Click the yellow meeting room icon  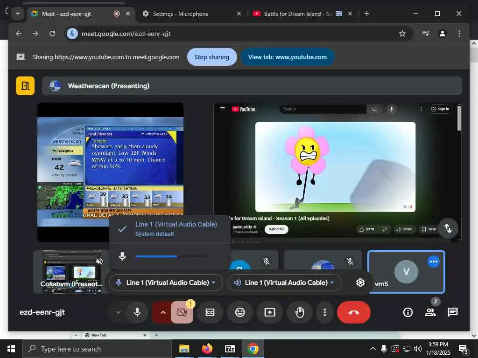25,86
